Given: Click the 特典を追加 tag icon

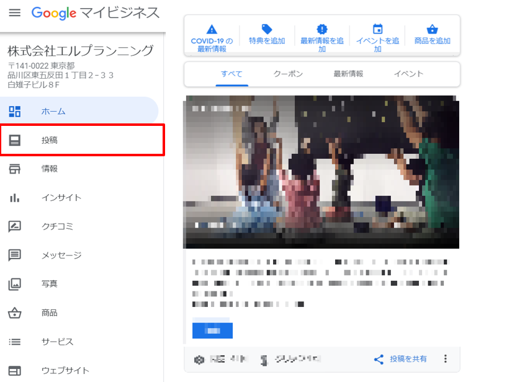Looking at the screenshot, I should point(267,29).
